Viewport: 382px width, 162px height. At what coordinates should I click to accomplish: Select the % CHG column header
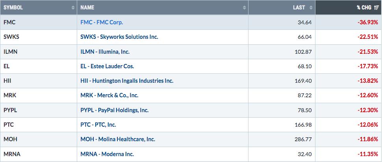pos(349,7)
